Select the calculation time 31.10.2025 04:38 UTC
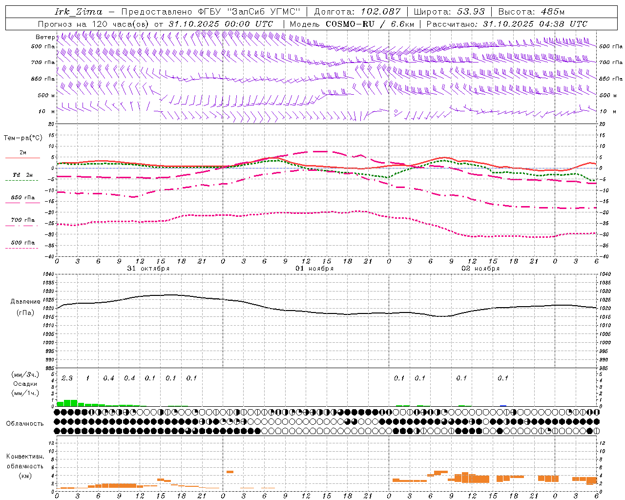 pos(535,24)
